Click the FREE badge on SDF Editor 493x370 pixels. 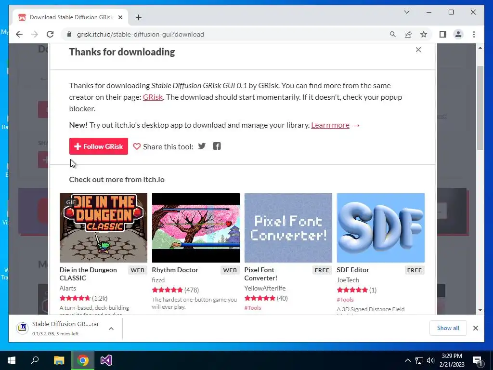[x=415, y=270]
